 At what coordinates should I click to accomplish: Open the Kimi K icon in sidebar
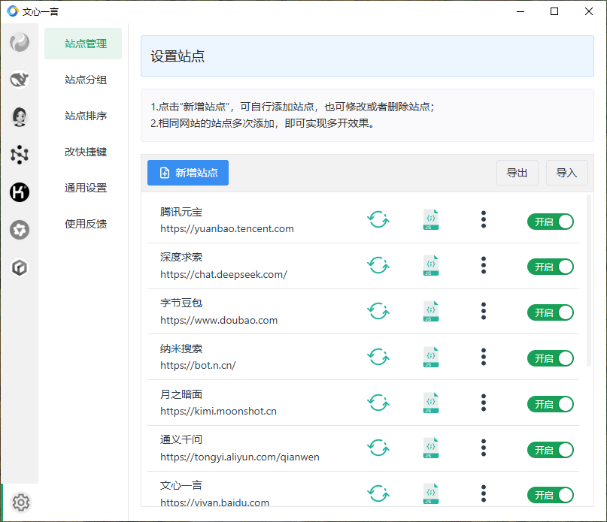[x=20, y=192]
